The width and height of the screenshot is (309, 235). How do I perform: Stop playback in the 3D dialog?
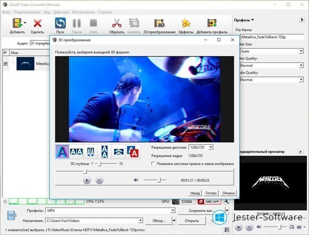(99, 180)
